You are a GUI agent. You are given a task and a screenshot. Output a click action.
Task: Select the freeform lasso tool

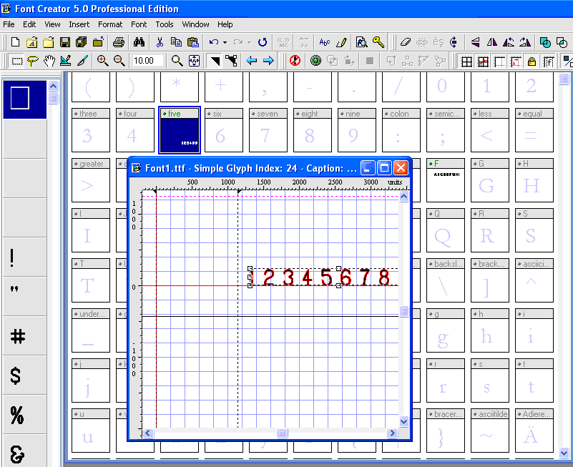click(33, 61)
